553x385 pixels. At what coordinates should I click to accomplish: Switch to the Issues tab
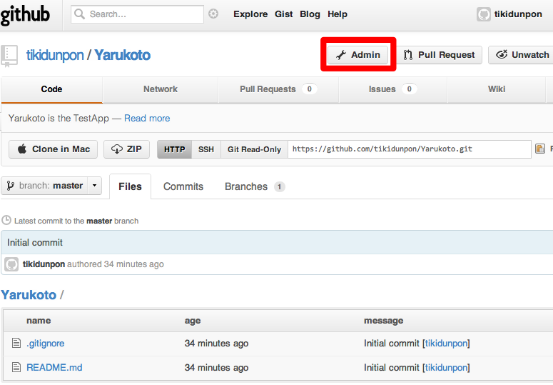[x=393, y=89]
